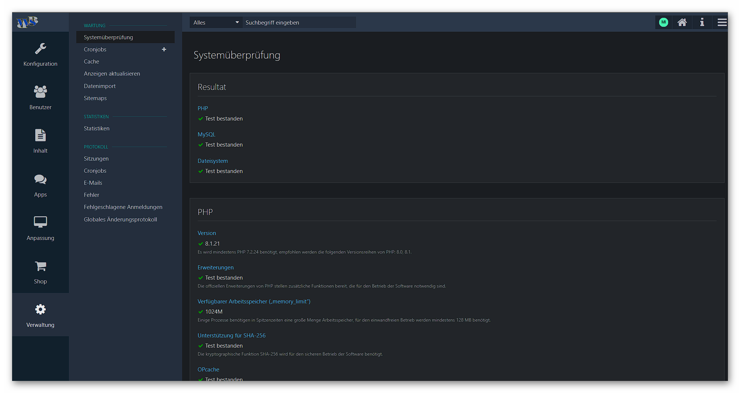
Task: Click the WSB logo top left
Action: tap(27, 22)
